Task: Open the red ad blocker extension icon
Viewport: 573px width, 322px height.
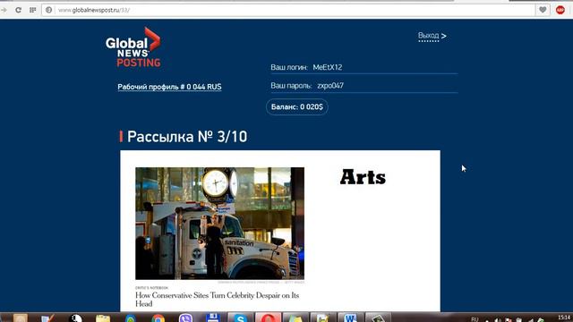Action: tap(560, 10)
